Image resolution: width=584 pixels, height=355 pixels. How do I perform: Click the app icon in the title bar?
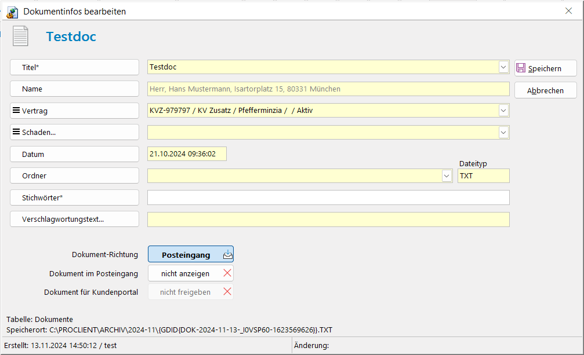[12, 12]
